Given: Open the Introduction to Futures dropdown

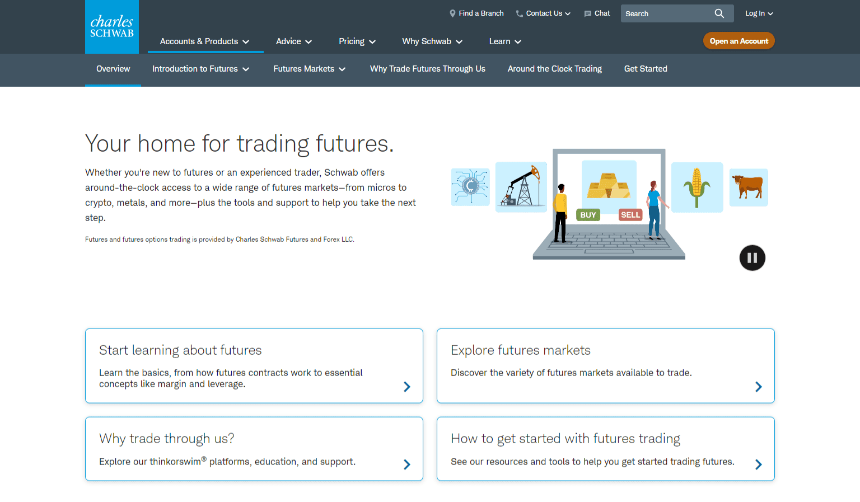Looking at the screenshot, I should [x=200, y=68].
